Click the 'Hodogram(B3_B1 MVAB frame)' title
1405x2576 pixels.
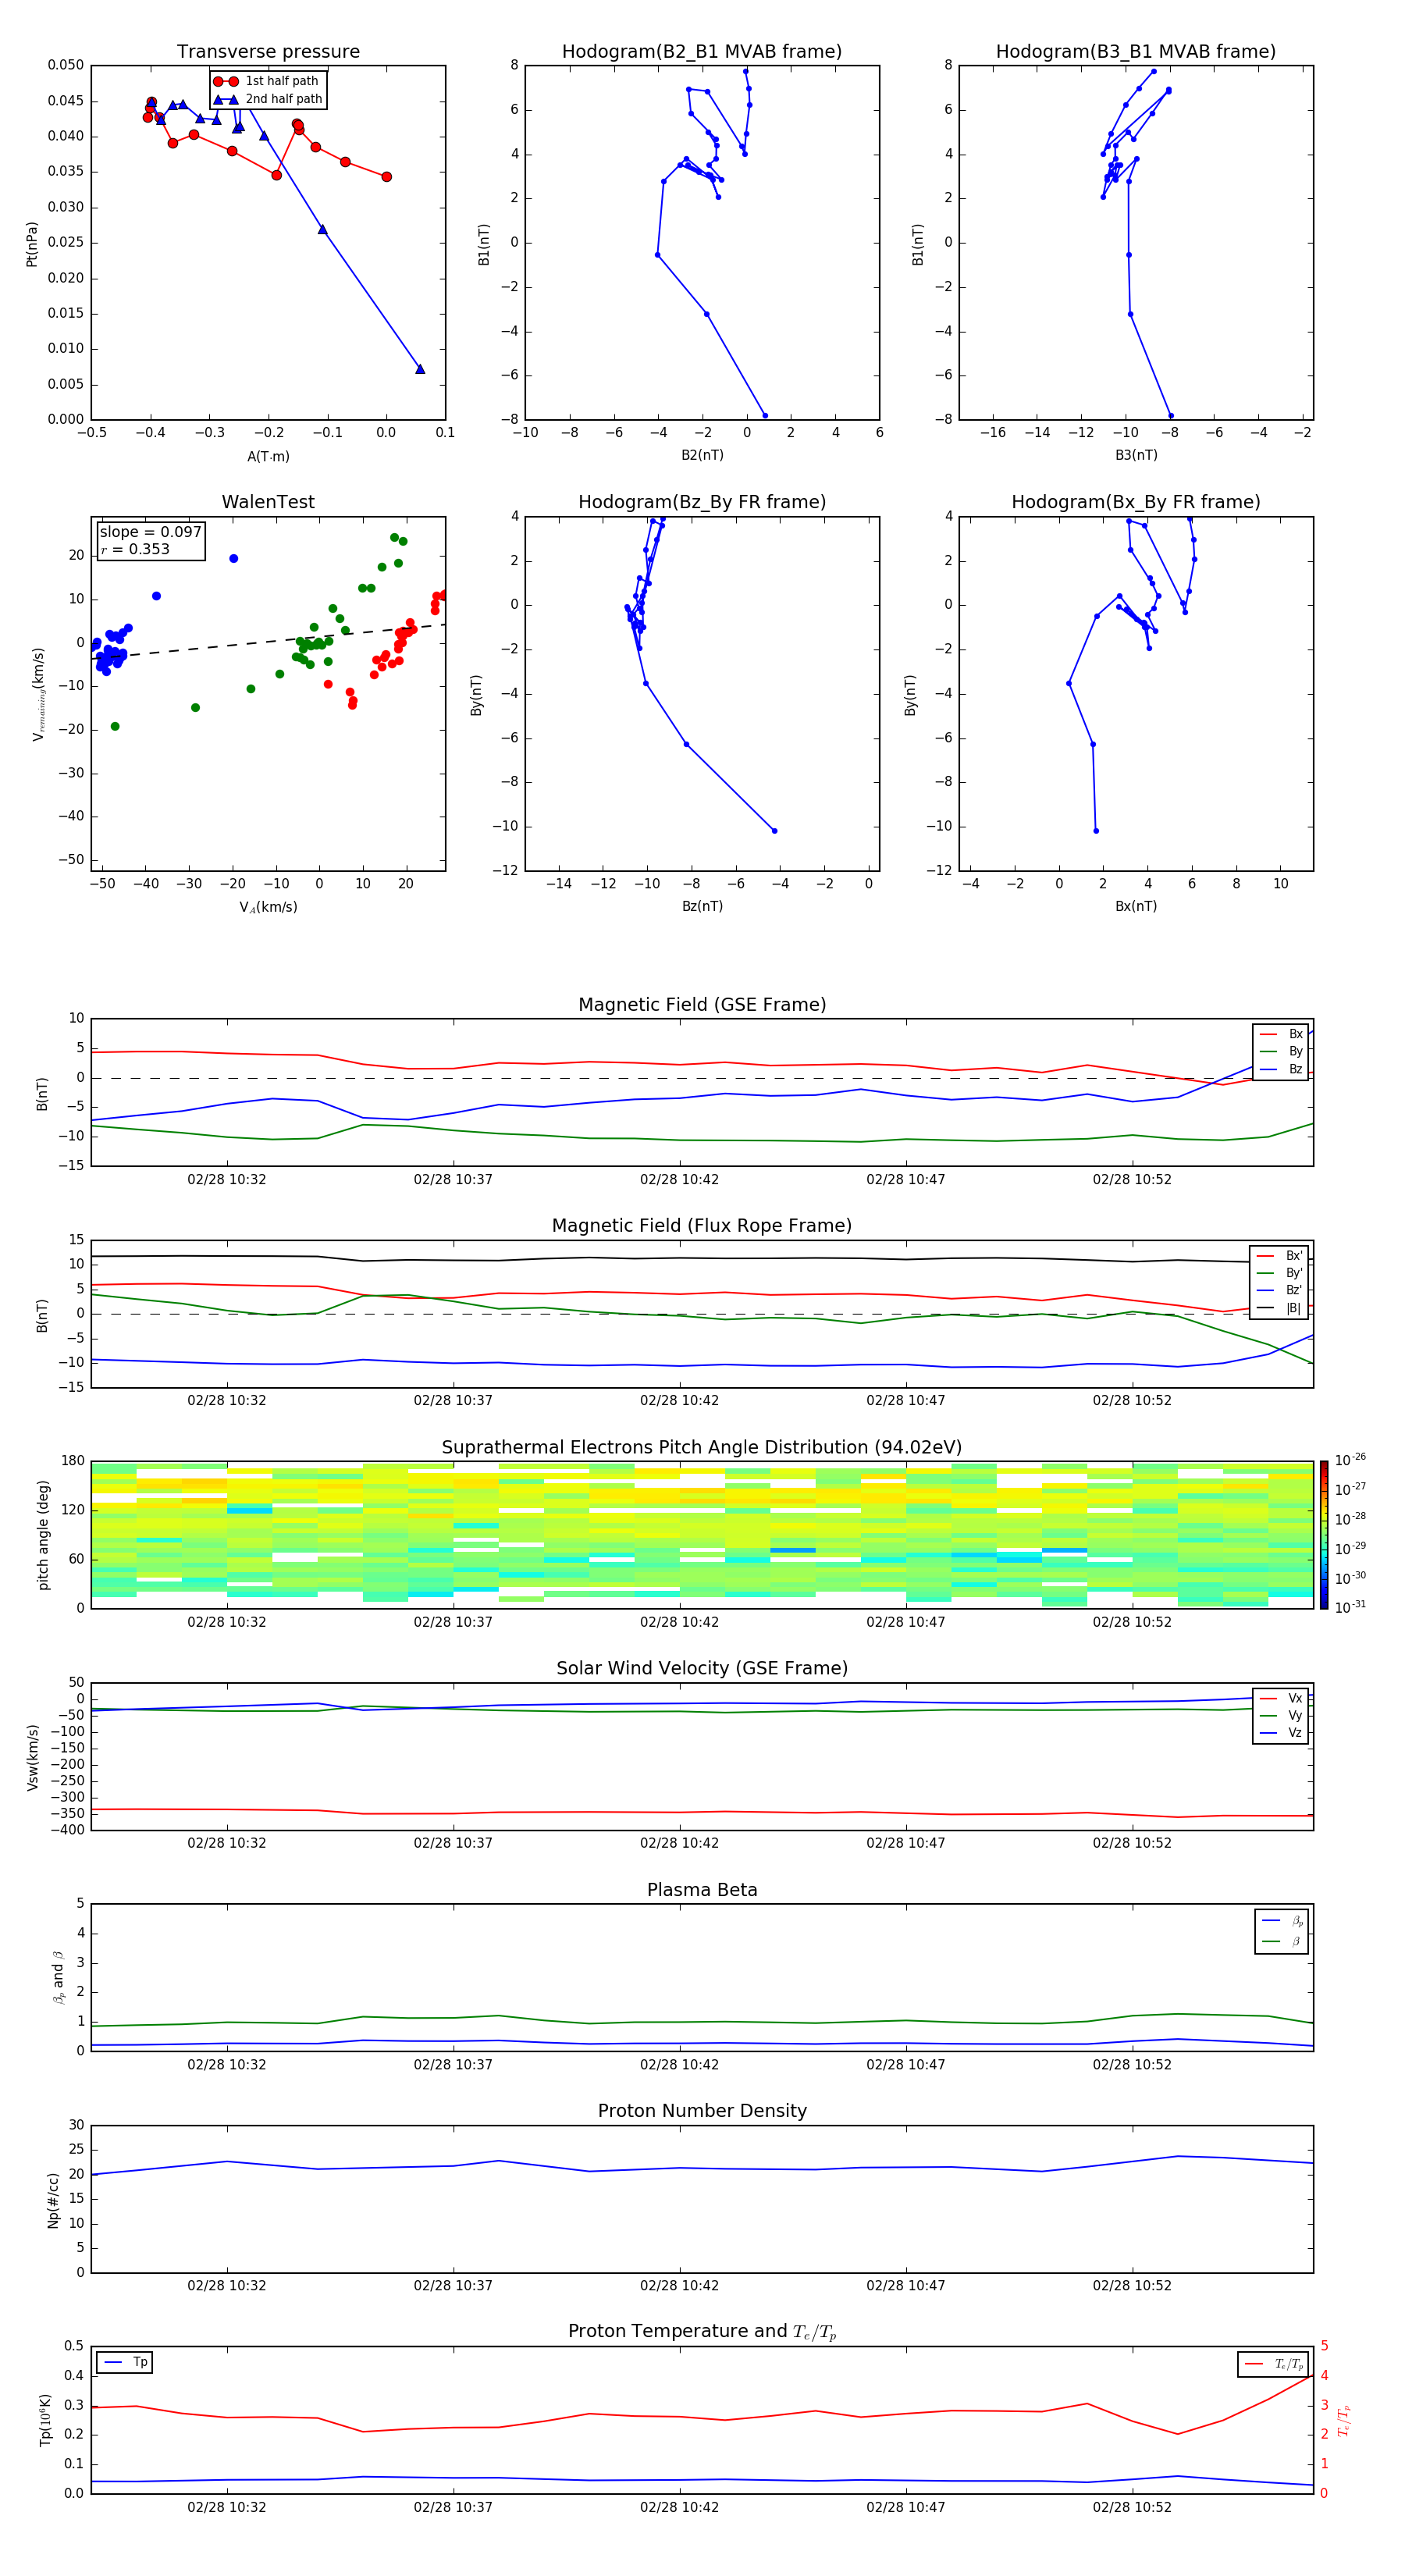click(x=1136, y=52)
